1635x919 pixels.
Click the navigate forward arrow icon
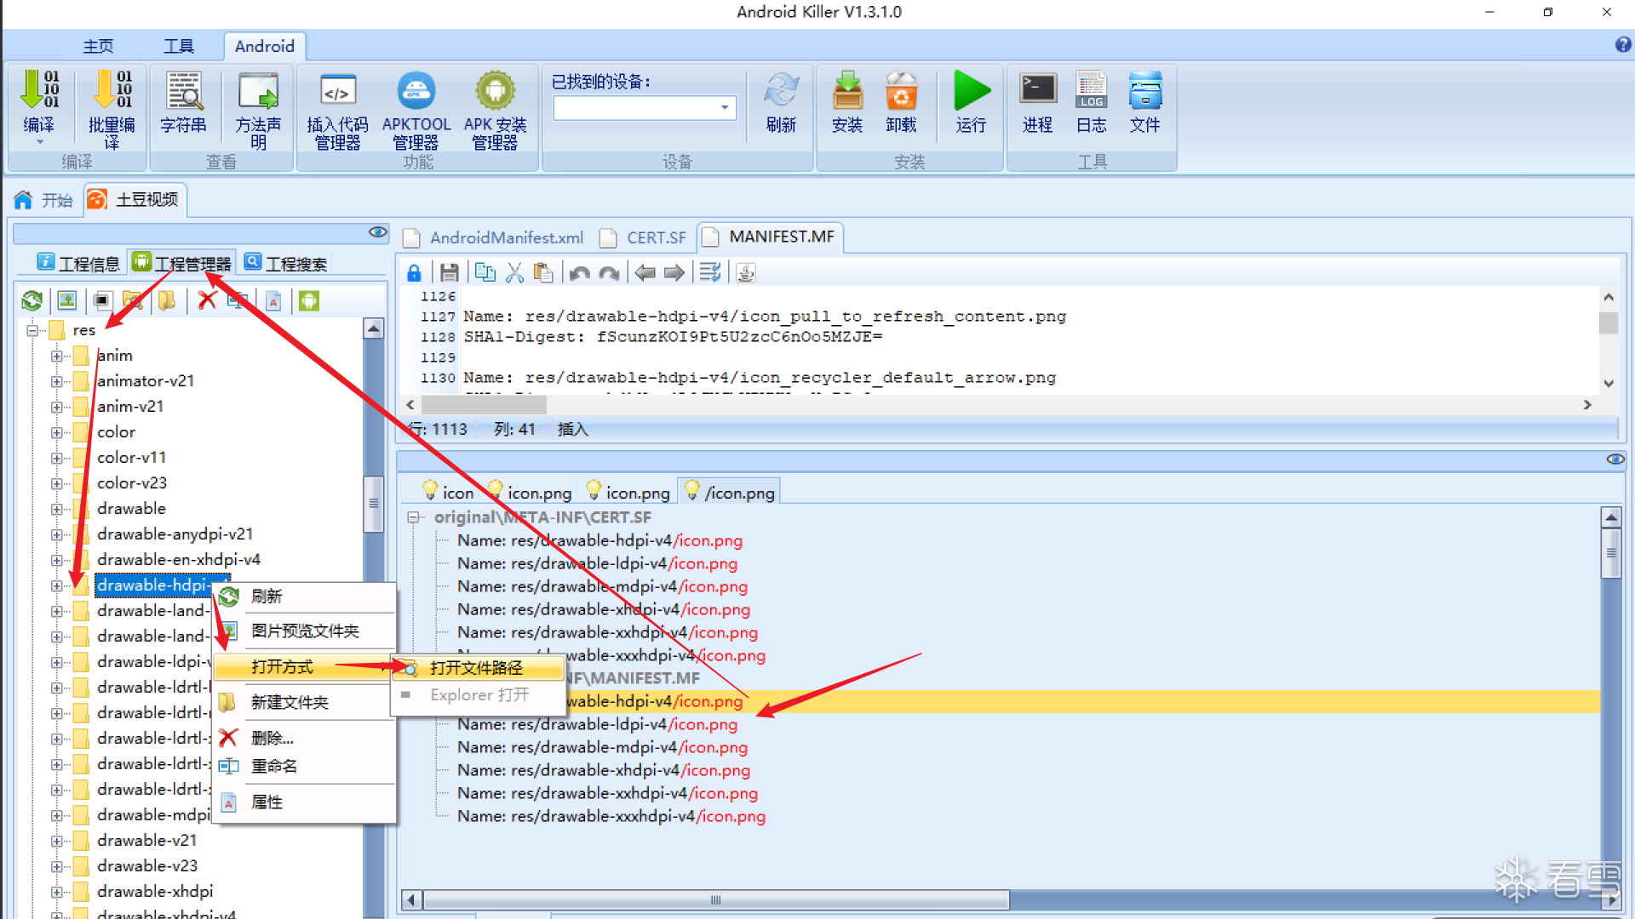674,272
